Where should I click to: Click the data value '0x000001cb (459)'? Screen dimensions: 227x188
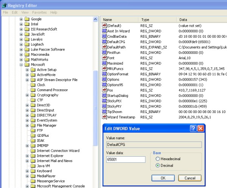[193, 106]
